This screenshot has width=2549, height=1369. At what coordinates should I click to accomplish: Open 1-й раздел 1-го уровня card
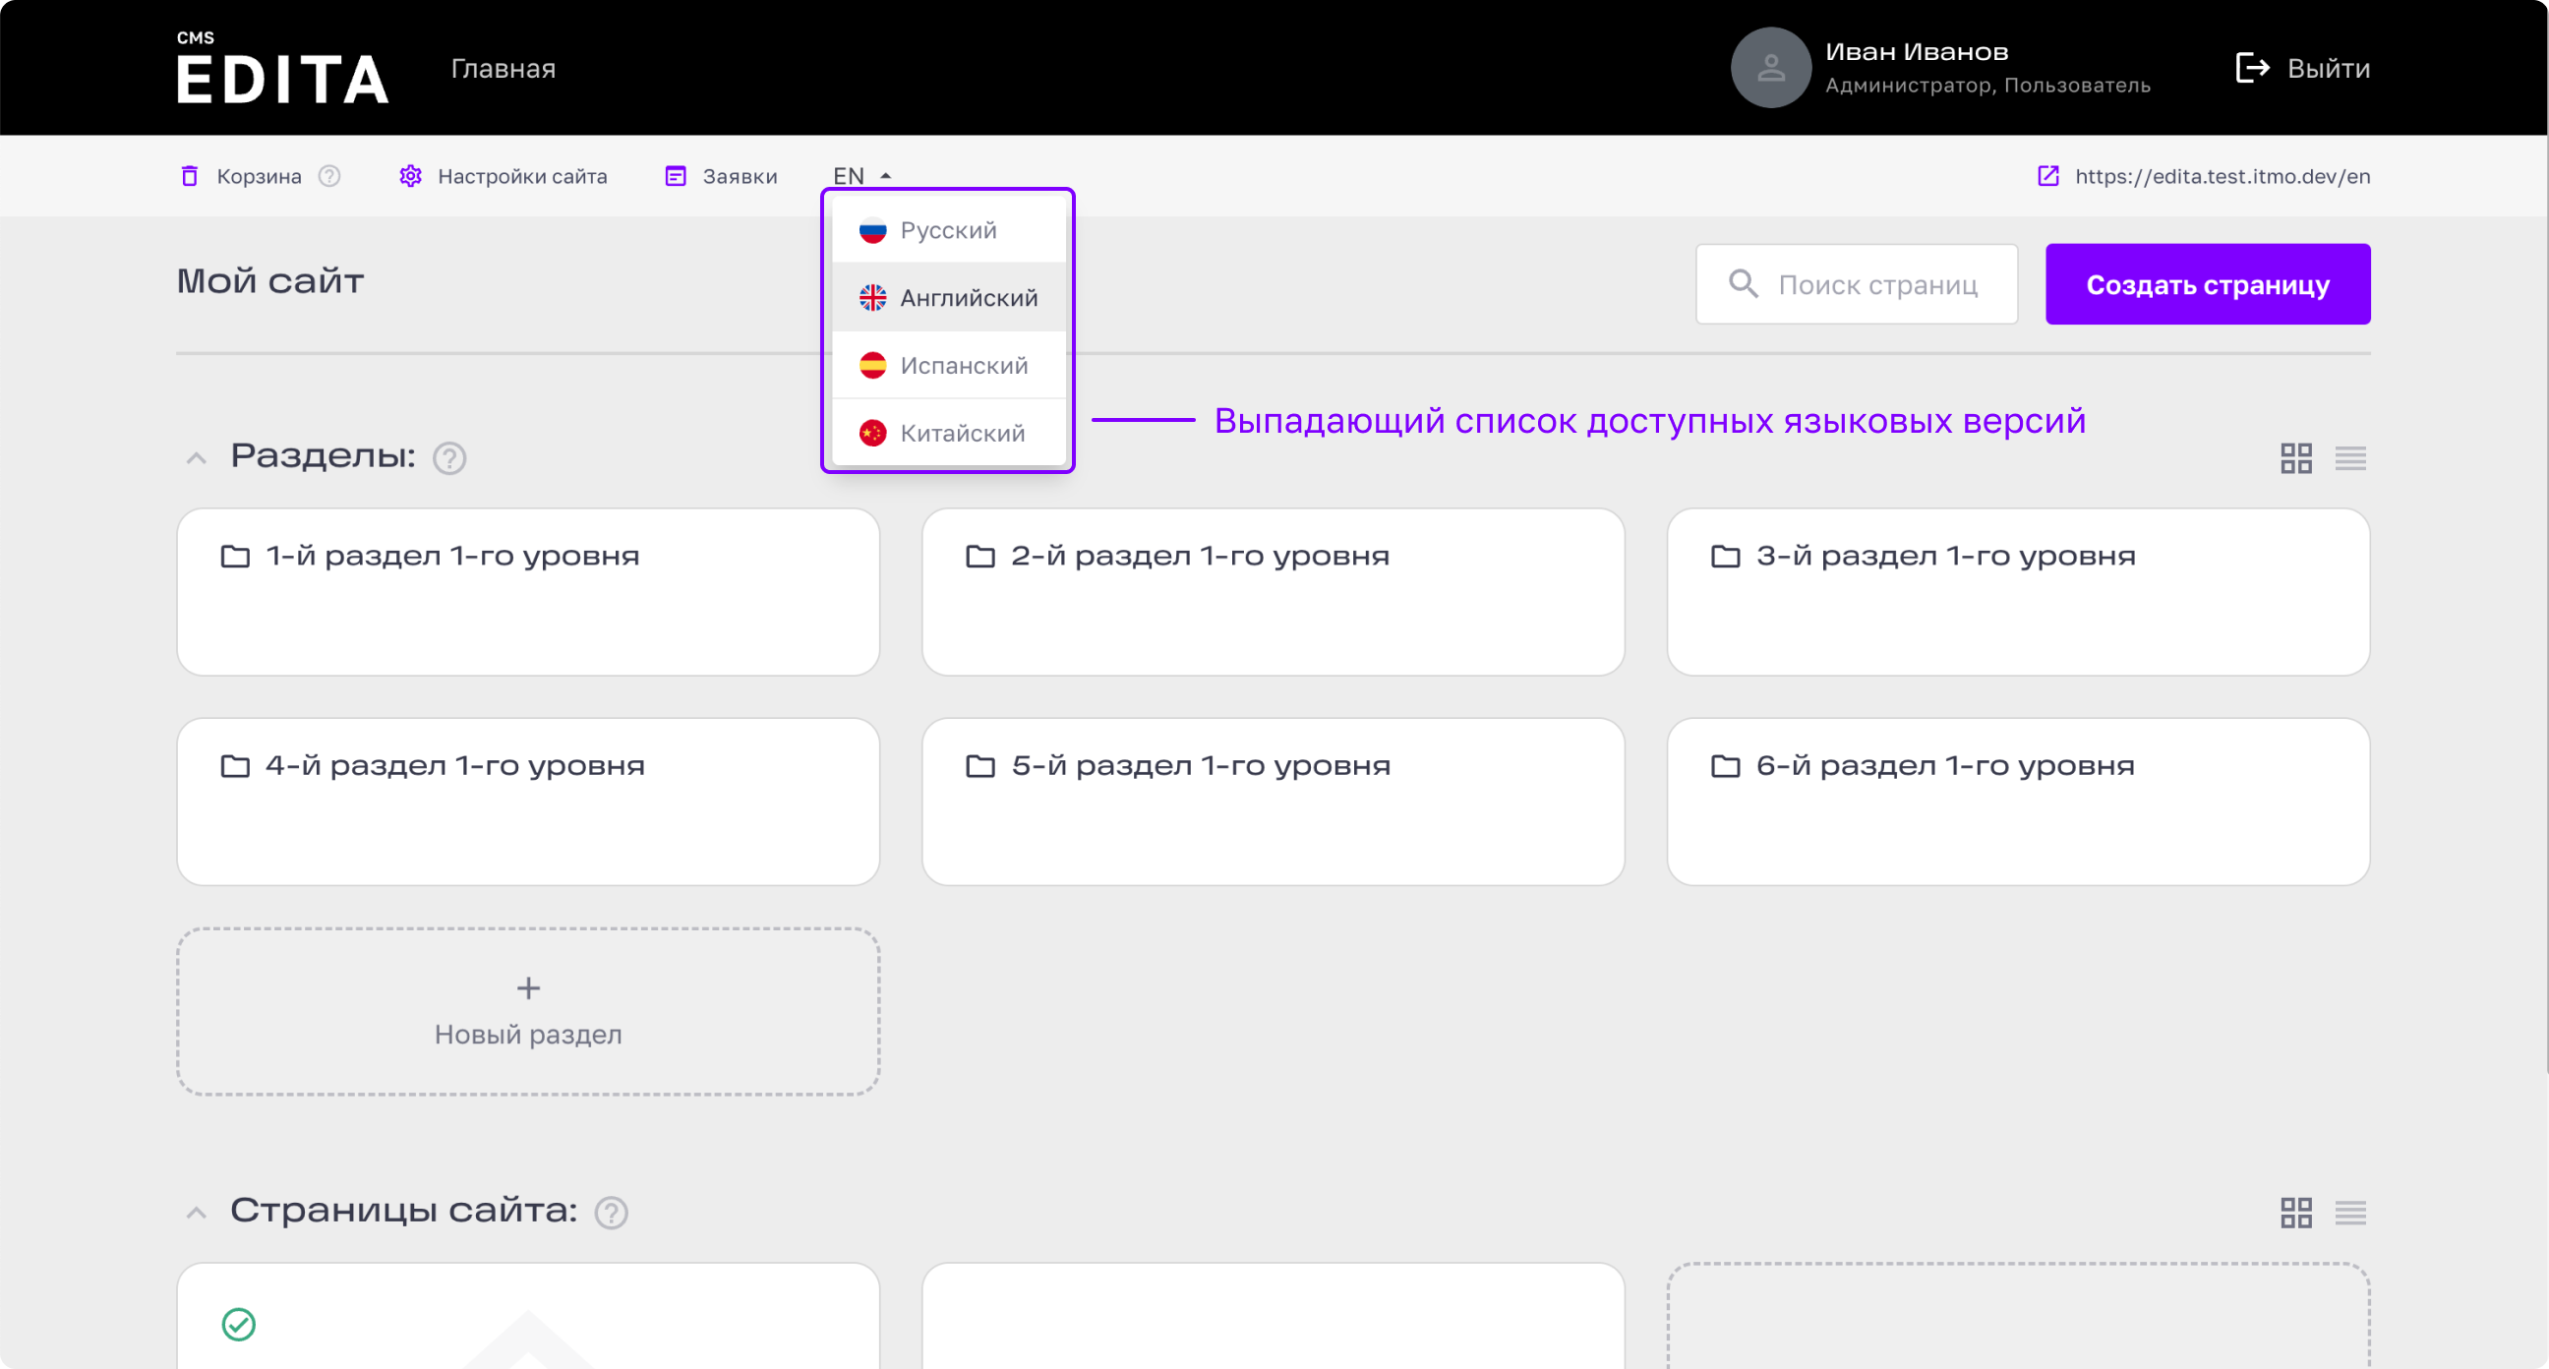527,592
